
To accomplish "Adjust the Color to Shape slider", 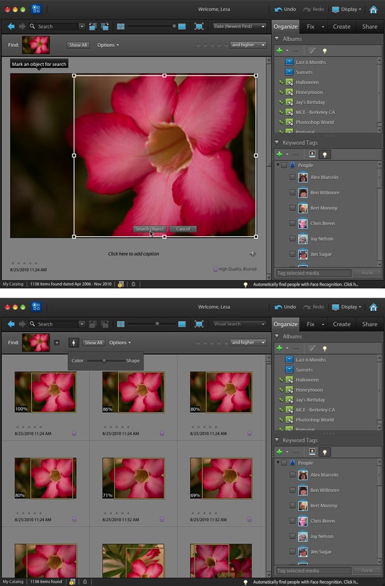I will tap(104, 361).
